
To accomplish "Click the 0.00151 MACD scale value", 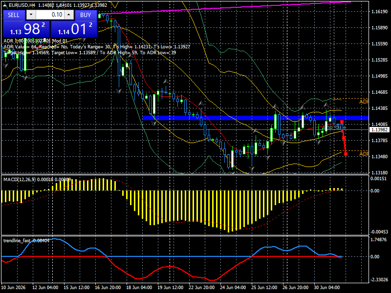I will 378,179.
